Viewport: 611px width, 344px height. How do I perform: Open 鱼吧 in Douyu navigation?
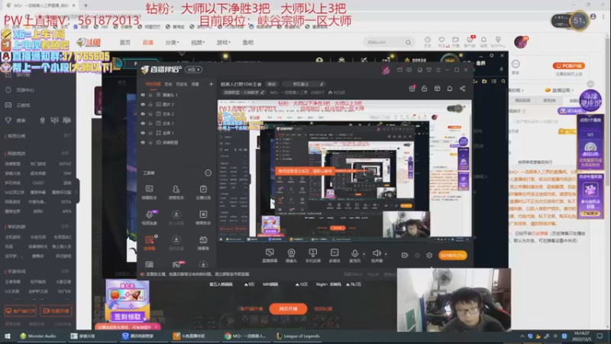pos(247,42)
